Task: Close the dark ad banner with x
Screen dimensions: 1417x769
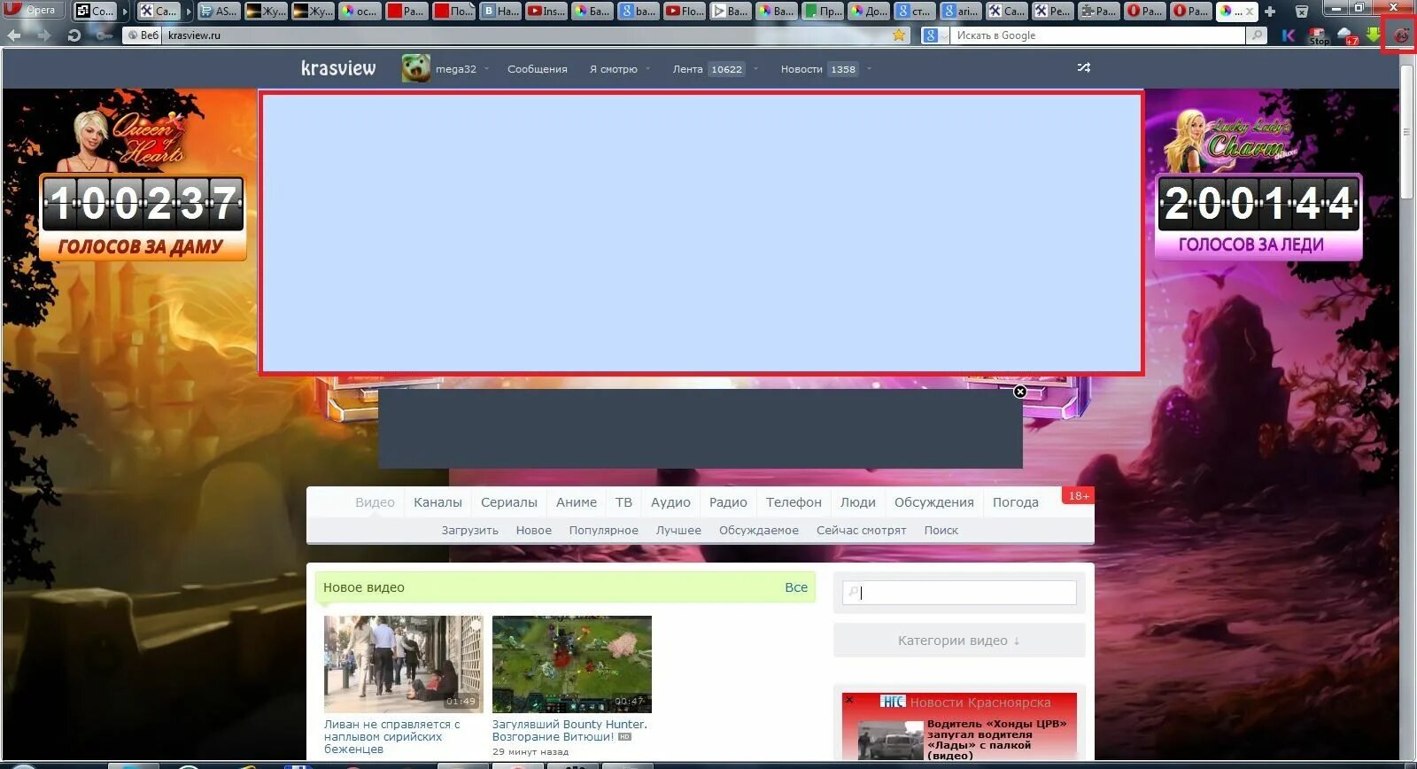Action: pos(1020,392)
